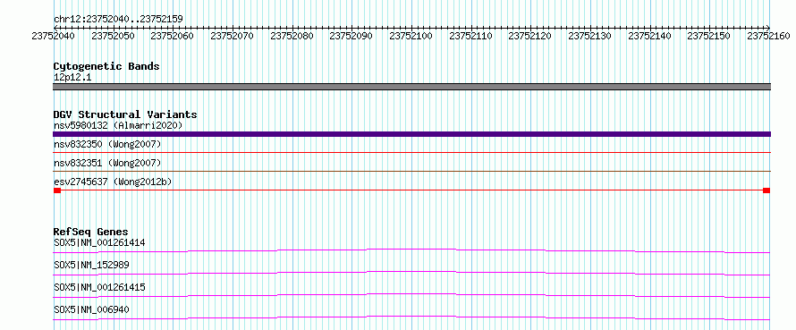Click right red end block of esv2745637
796x330 pixels.
766,190
